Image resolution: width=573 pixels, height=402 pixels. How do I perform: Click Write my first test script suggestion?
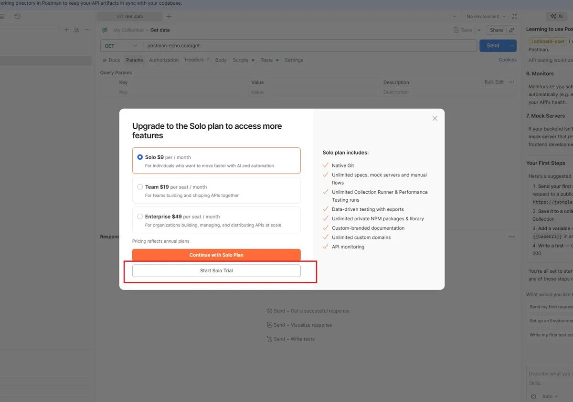[x=550, y=335]
